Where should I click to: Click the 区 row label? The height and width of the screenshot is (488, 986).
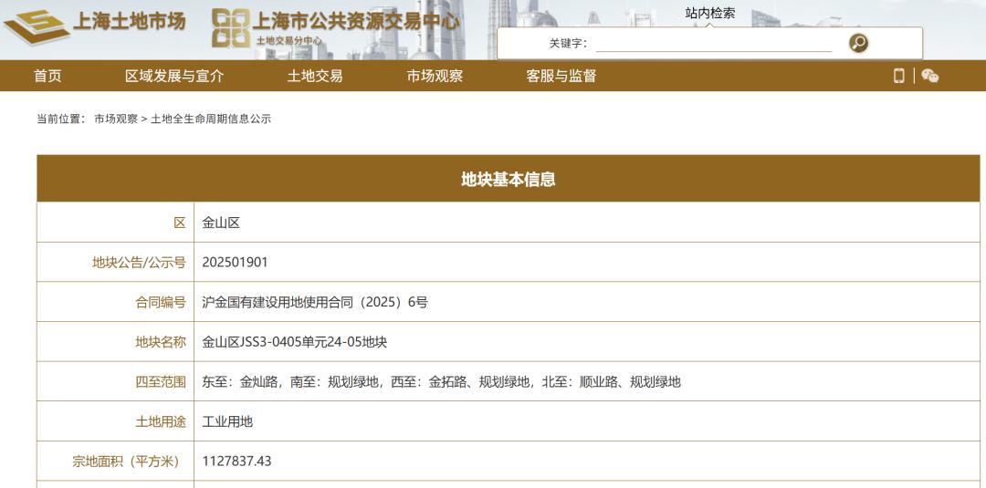click(x=180, y=223)
